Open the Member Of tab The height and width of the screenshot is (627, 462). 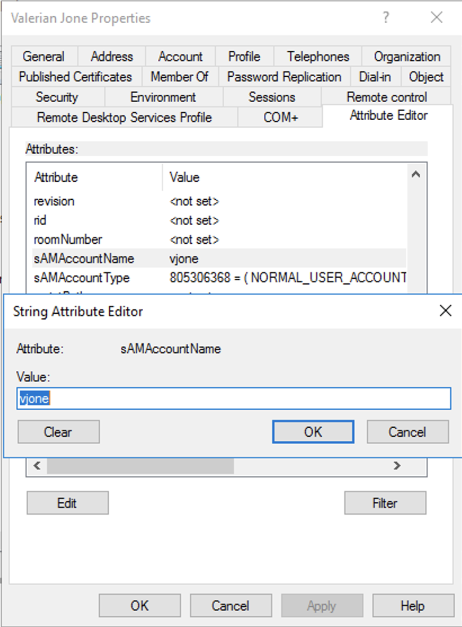(180, 77)
